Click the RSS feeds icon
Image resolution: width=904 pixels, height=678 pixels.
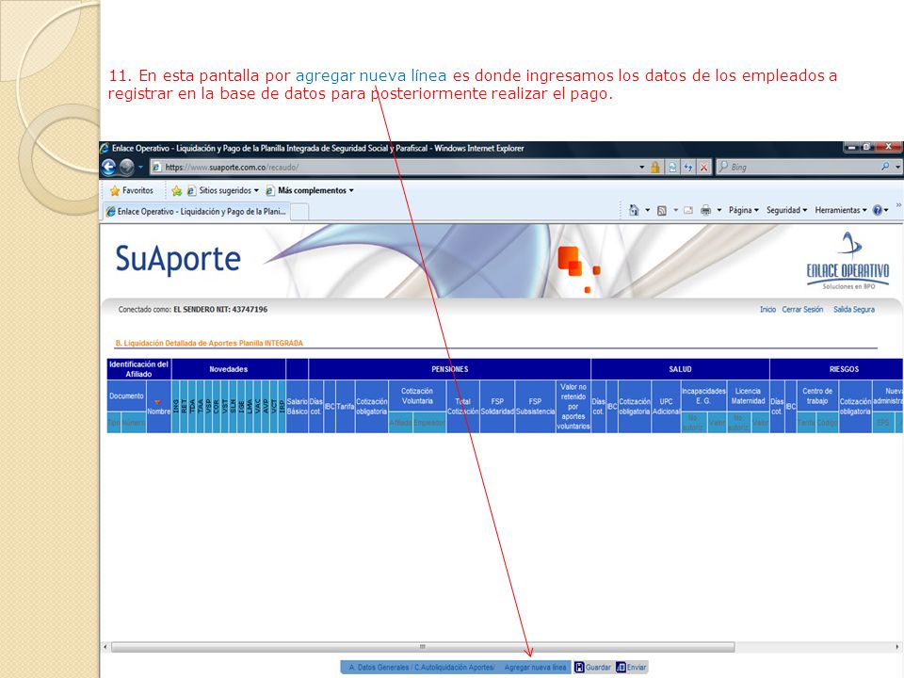(662, 210)
